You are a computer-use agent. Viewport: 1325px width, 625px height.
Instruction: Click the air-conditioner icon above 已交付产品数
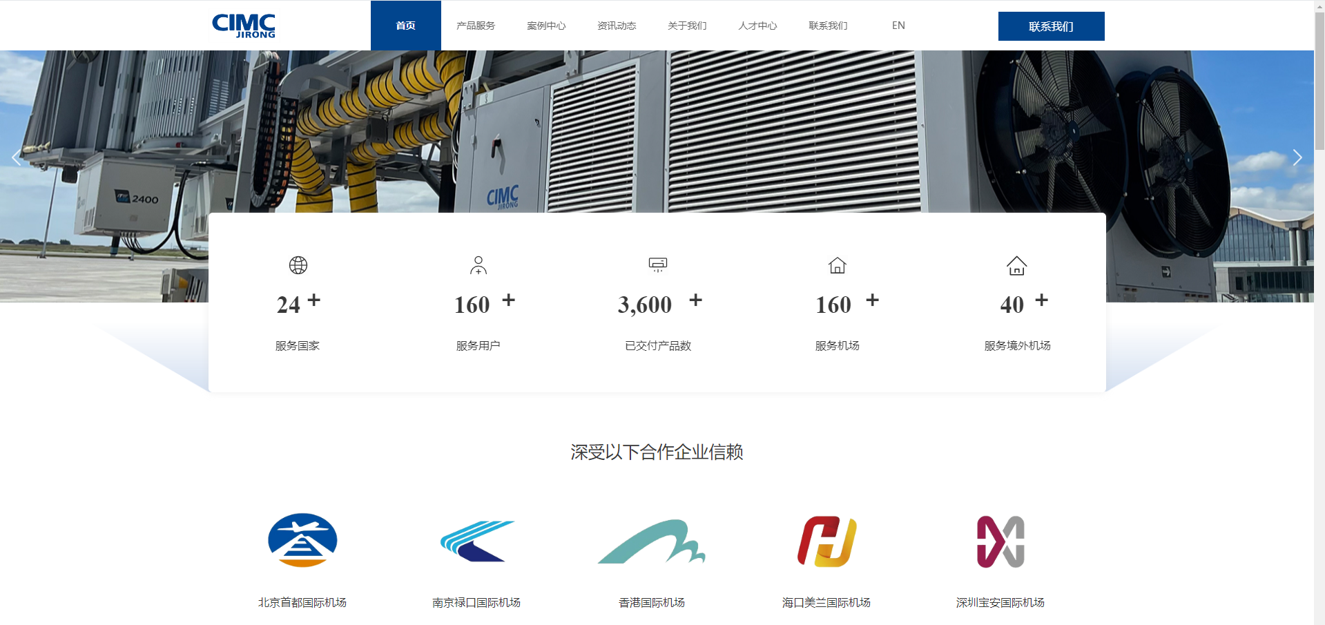(x=658, y=265)
